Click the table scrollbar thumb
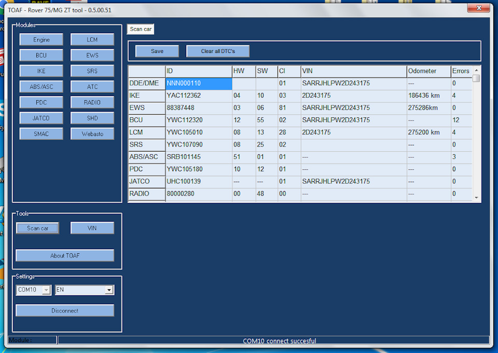 point(476,78)
